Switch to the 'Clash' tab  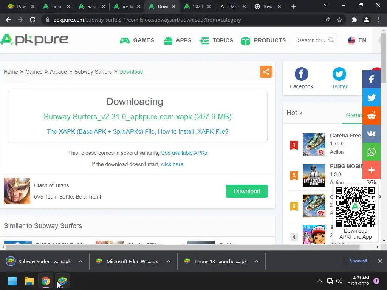[233, 6]
